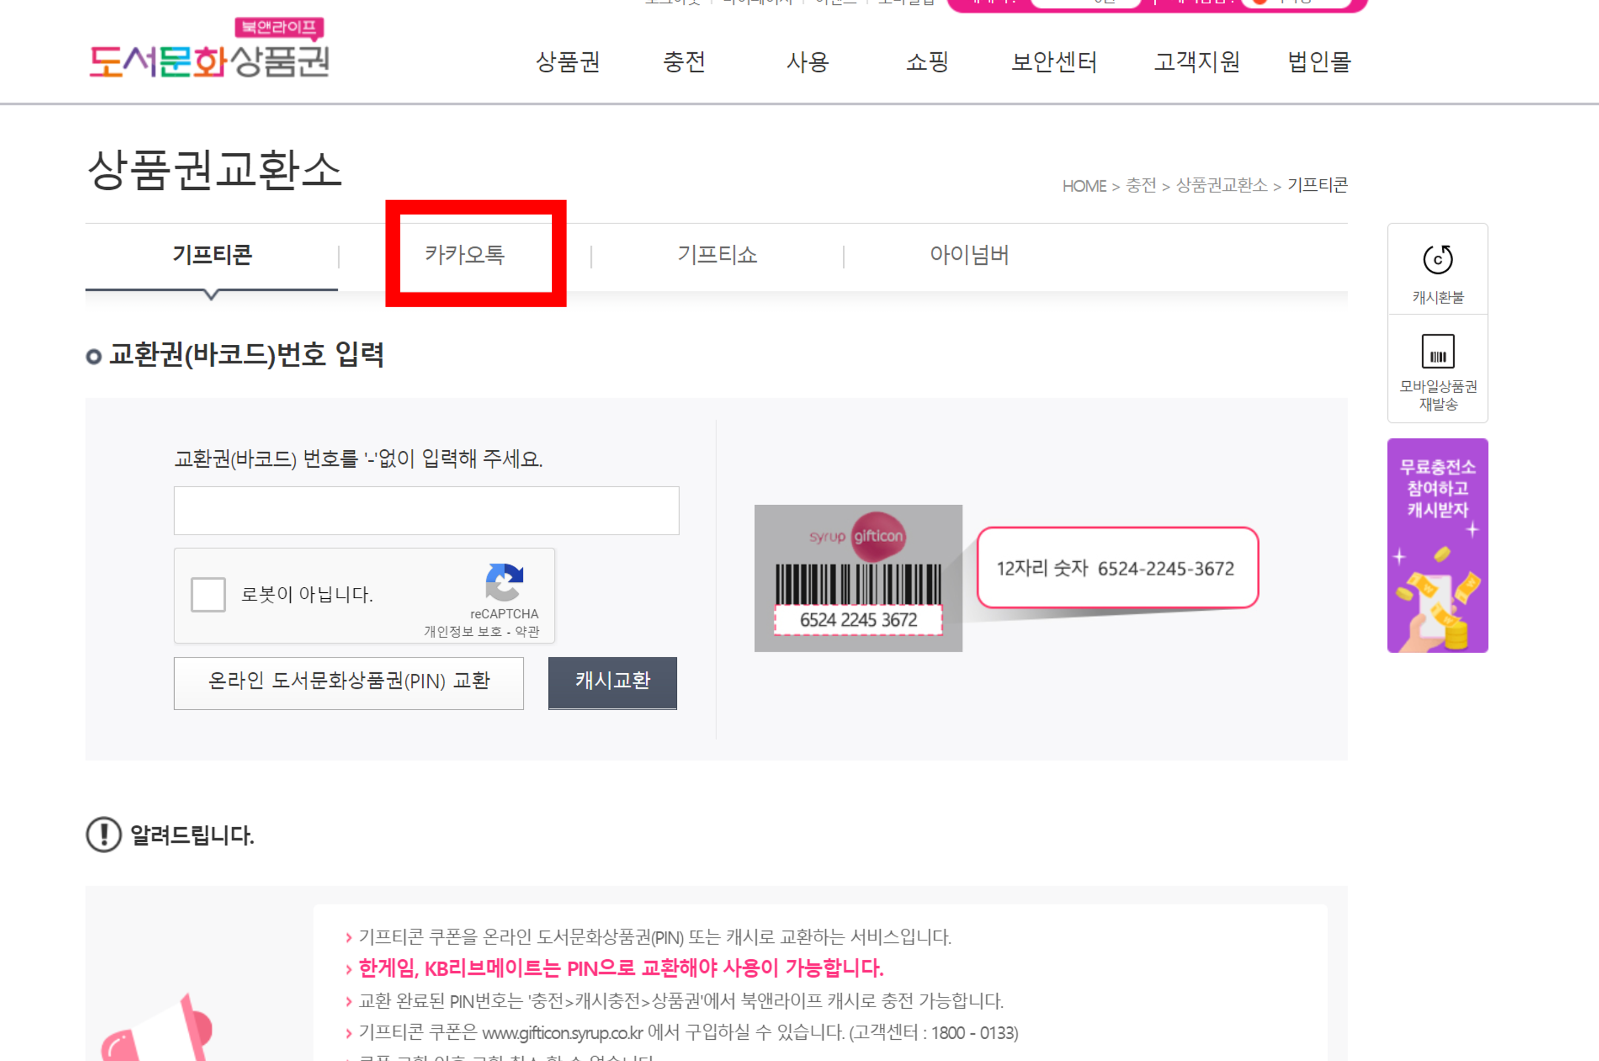Check the 로봇이 아닙니다 checkbox
Screen dimensions: 1599x1061
tap(208, 595)
